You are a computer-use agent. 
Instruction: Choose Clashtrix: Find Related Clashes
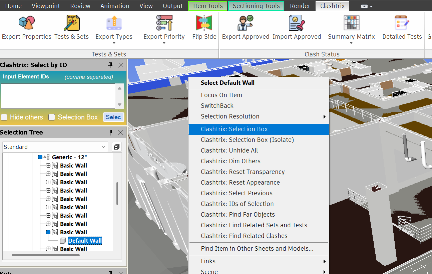pos(259,236)
